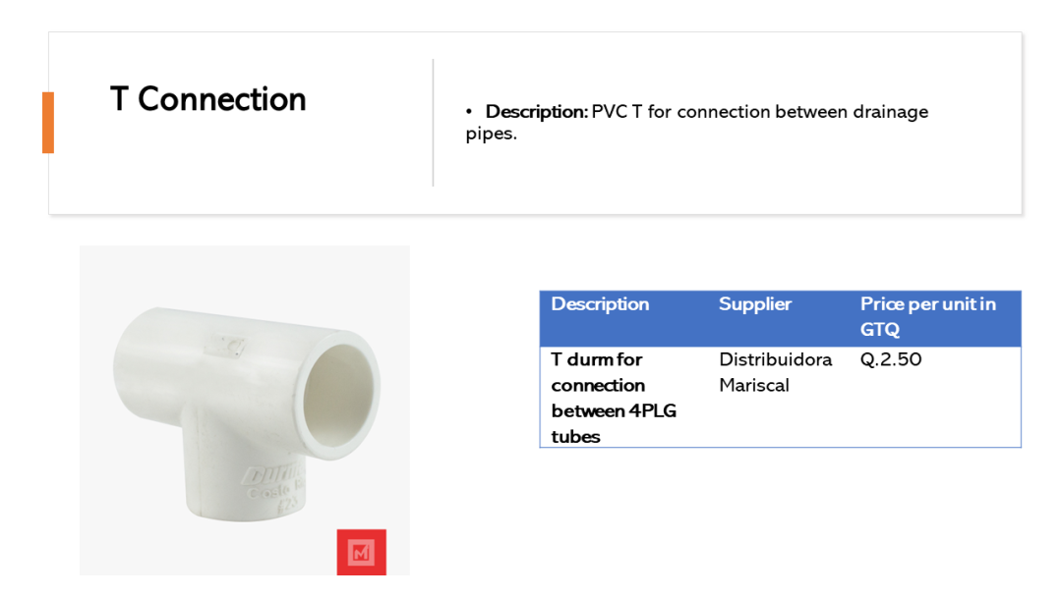The image size is (1062, 597).
Task: Select the PVC T fitting image
Action: point(245,410)
